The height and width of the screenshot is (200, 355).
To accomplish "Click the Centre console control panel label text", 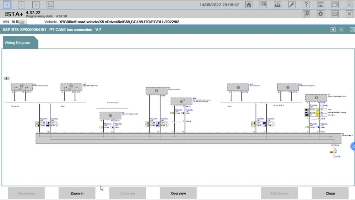I will (202, 100).
